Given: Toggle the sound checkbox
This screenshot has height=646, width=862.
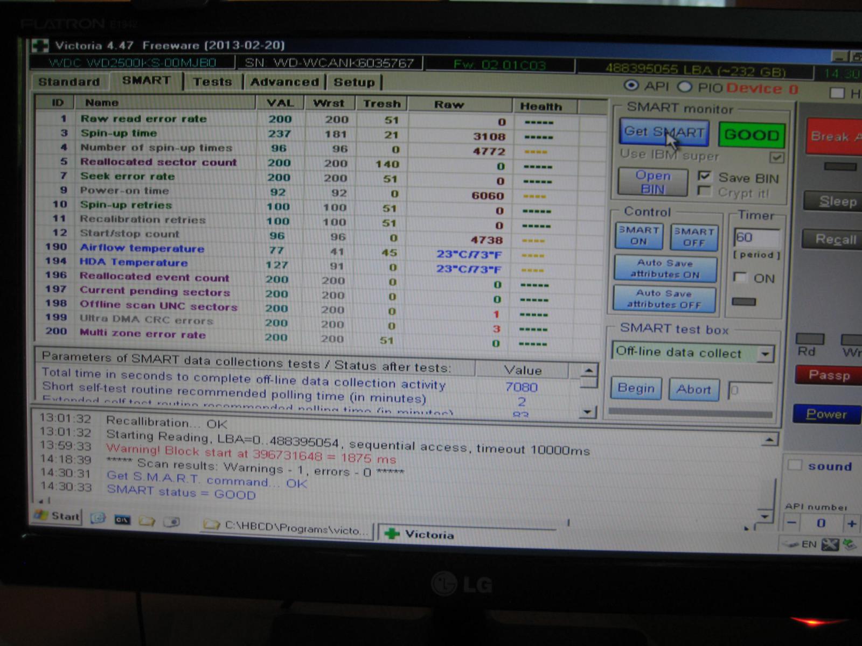Looking at the screenshot, I should [795, 465].
